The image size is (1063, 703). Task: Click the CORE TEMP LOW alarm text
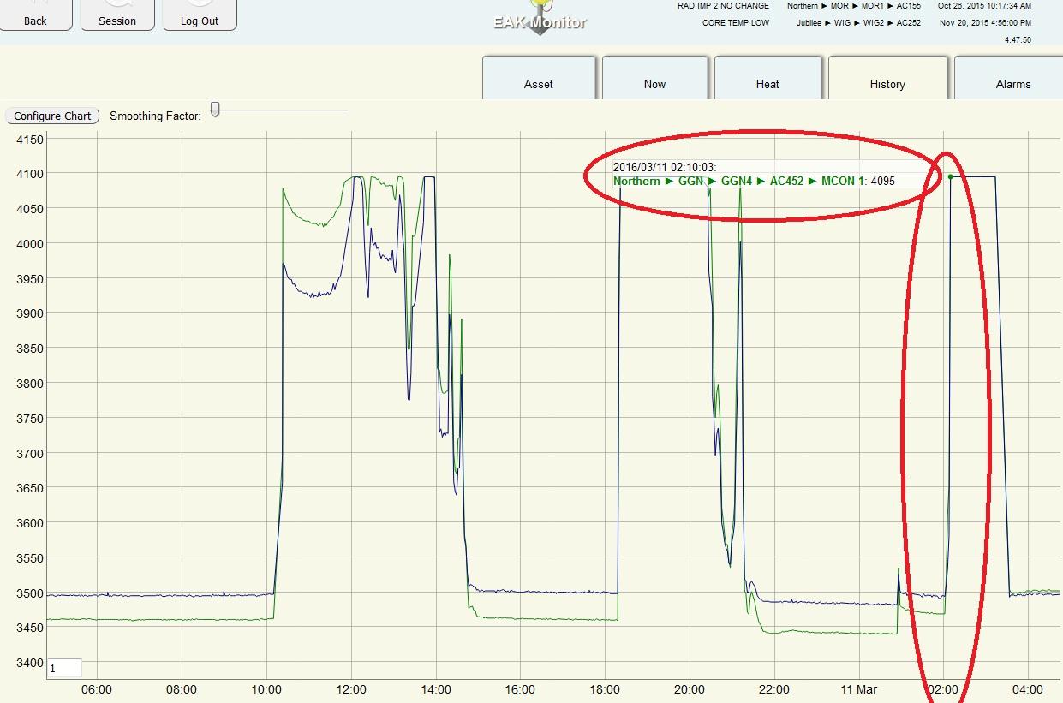736,23
